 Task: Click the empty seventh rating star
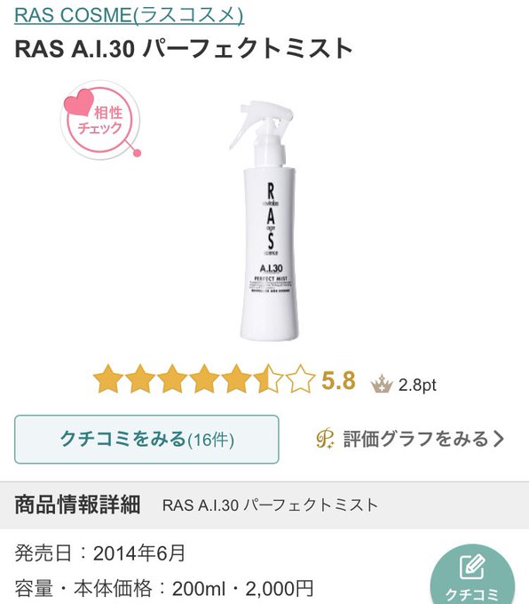tap(300, 379)
